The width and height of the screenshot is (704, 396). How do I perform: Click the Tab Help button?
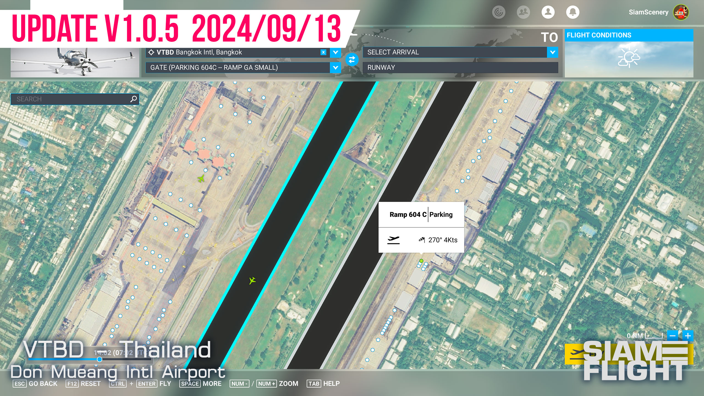(x=323, y=384)
